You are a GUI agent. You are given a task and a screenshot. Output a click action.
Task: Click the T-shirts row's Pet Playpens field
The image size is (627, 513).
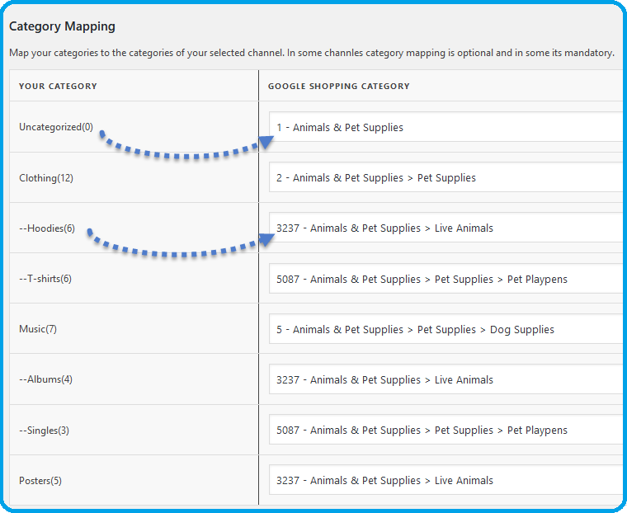[x=445, y=279]
